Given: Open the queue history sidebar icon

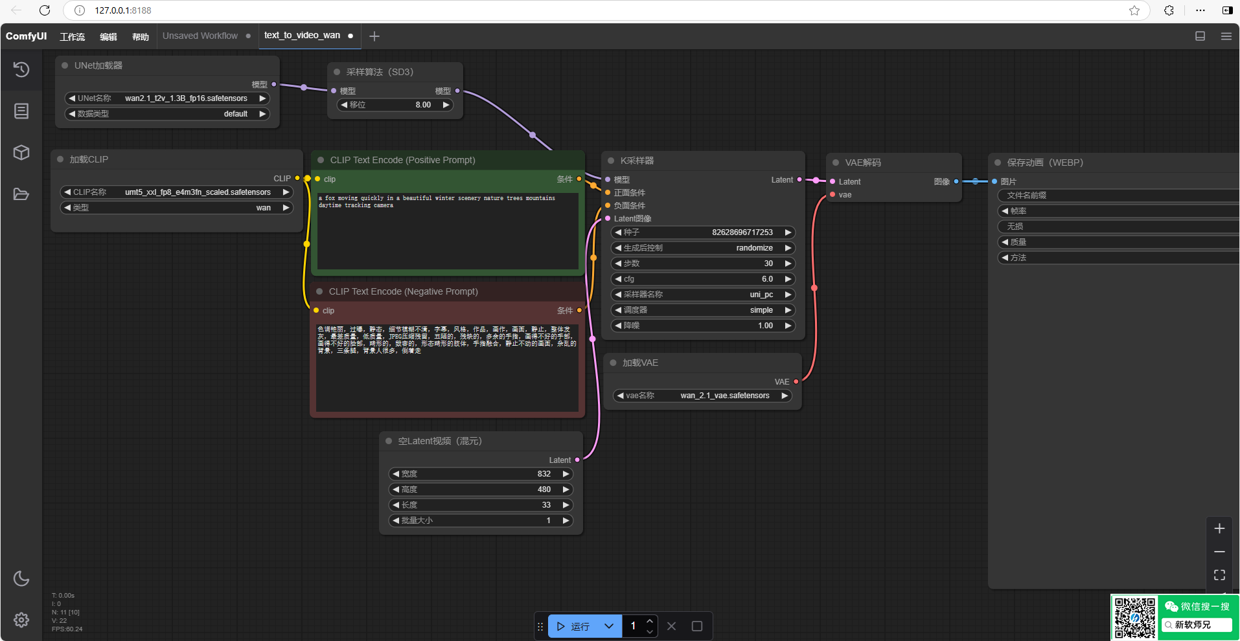Looking at the screenshot, I should click(x=21, y=69).
